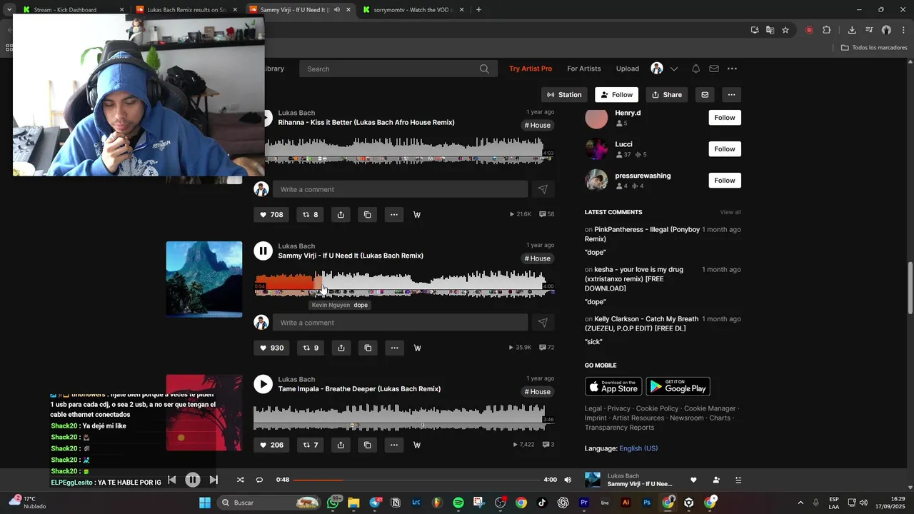The image size is (914, 514).
Task: Toggle repeat in the player bar
Action: [259, 480]
